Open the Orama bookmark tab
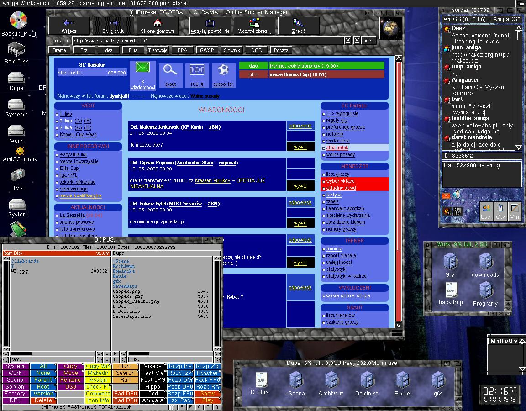Image resolution: width=526 pixels, height=411 pixels. (59, 50)
